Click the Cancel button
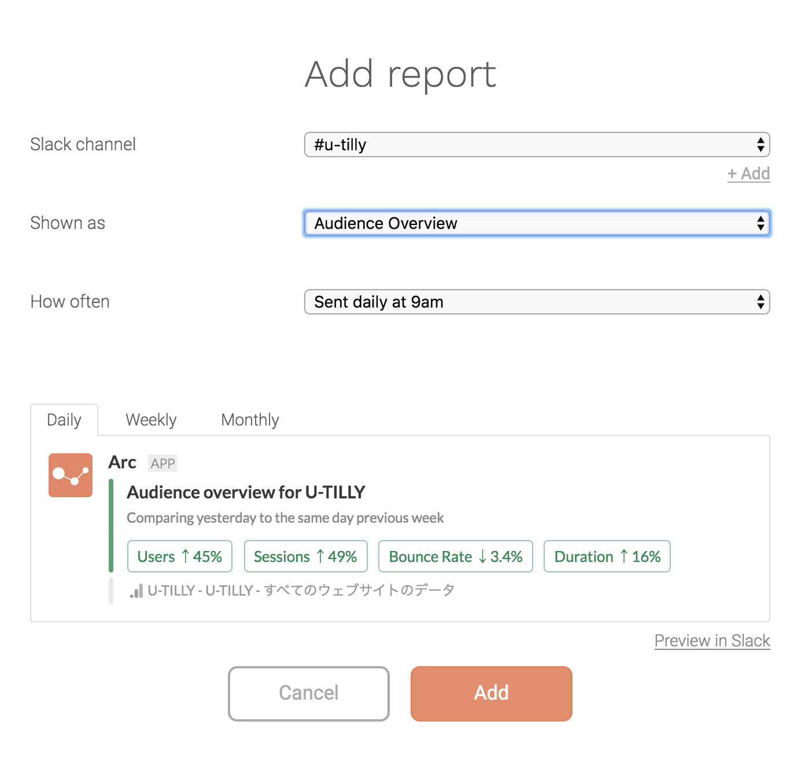Image resolution: width=805 pixels, height=769 pixels. coord(309,693)
